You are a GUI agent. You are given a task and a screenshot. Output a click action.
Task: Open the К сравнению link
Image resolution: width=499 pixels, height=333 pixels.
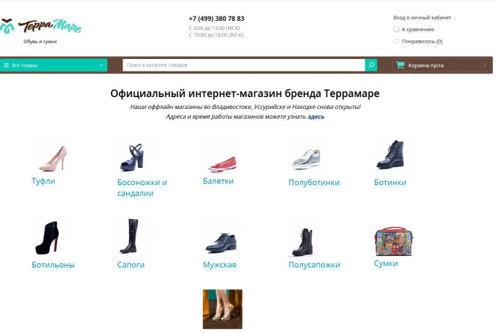click(418, 29)
